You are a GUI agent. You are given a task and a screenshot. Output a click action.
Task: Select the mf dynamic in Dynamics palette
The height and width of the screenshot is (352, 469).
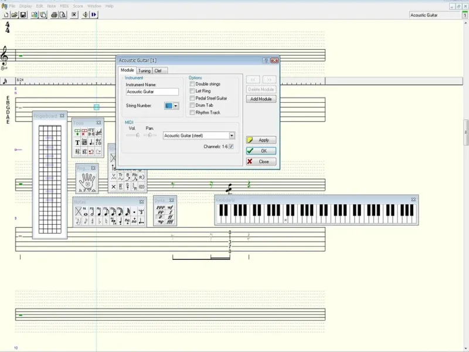pos(170,207)
